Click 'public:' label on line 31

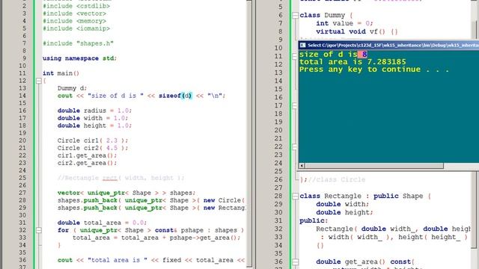(314, 221)
